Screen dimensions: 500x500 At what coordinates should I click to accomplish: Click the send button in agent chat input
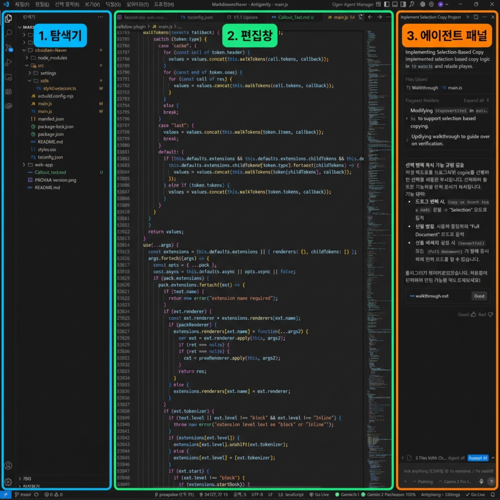[491, 481]
